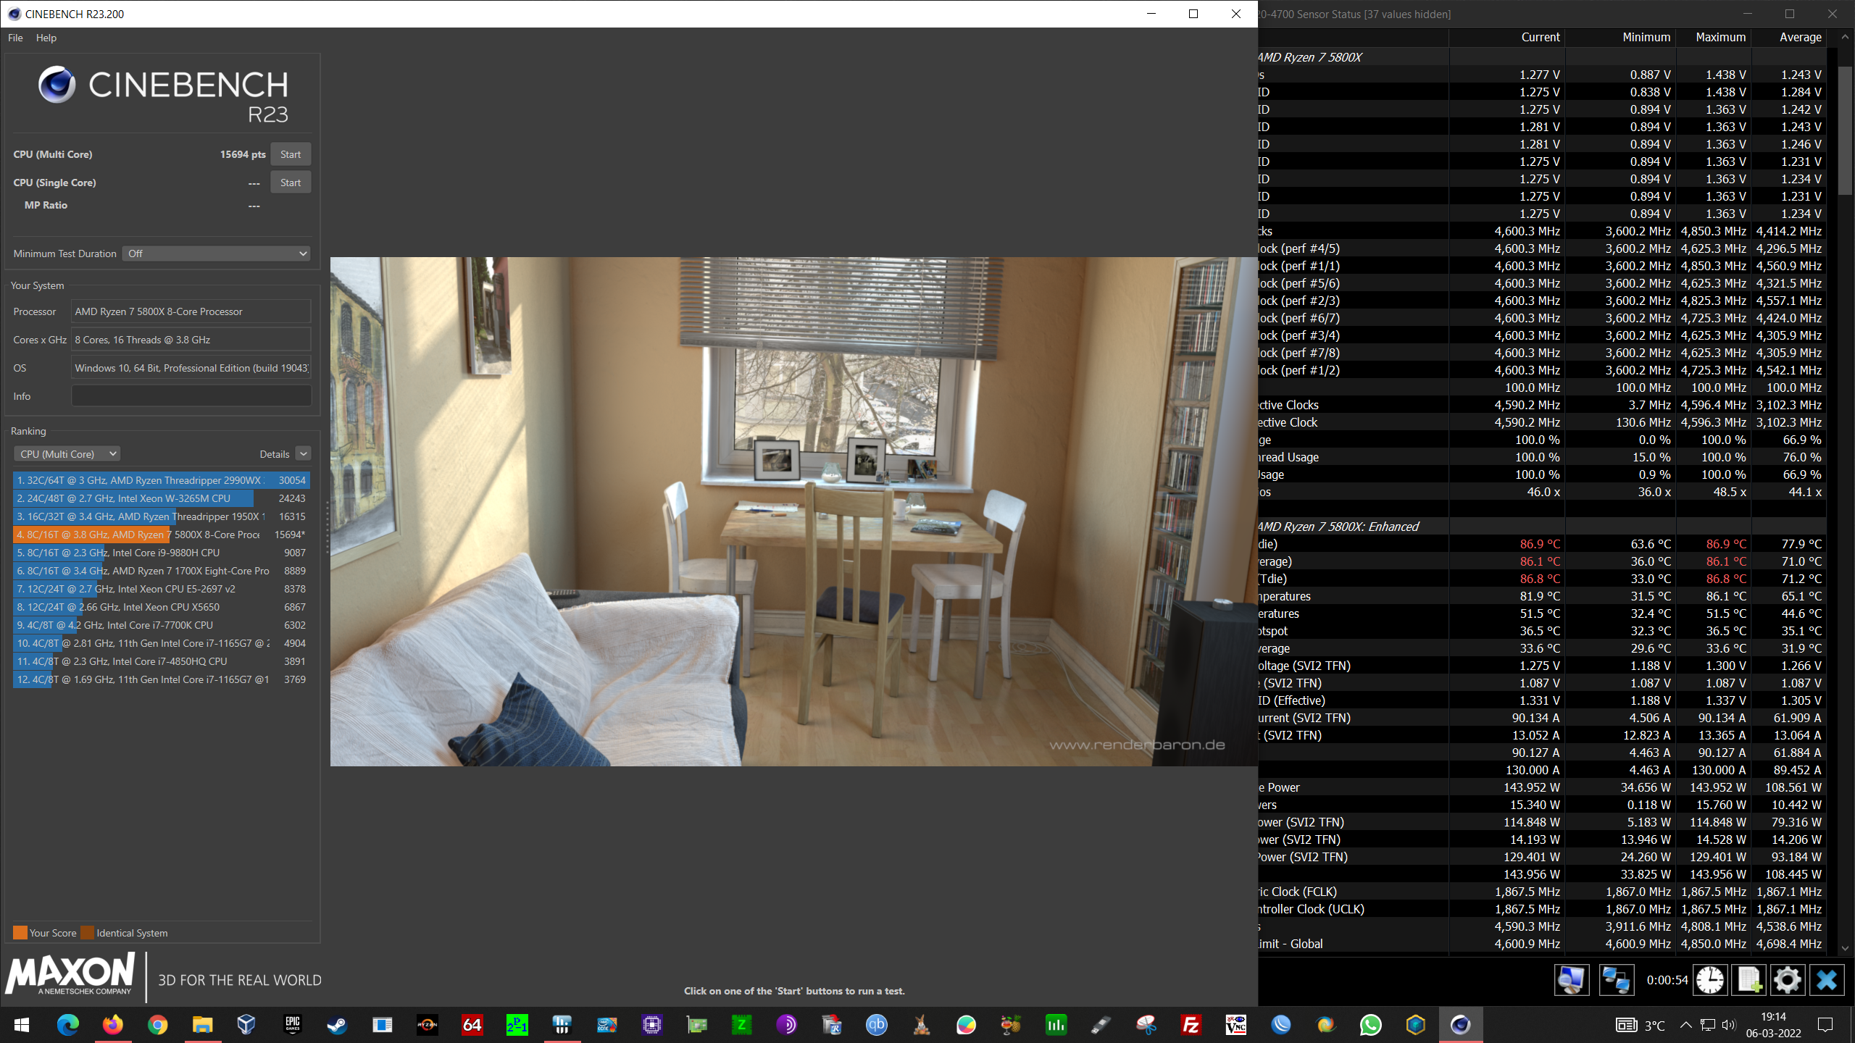Click the Processor name field

pyautogui.click(x=191, y=311)
